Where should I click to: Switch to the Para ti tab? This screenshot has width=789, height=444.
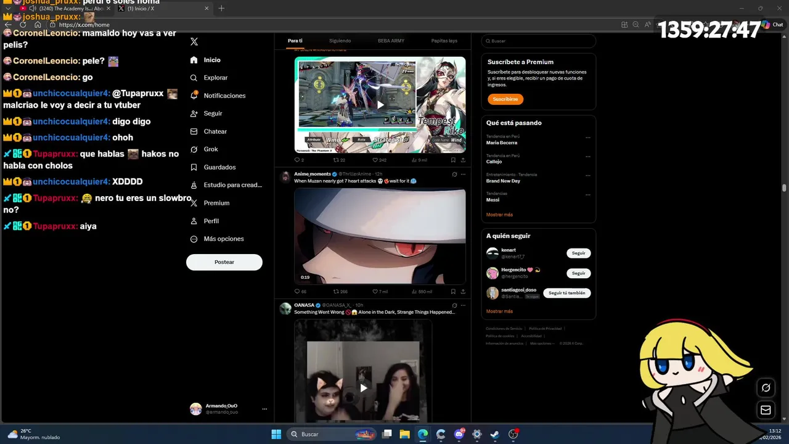click(x=295, y=41)
